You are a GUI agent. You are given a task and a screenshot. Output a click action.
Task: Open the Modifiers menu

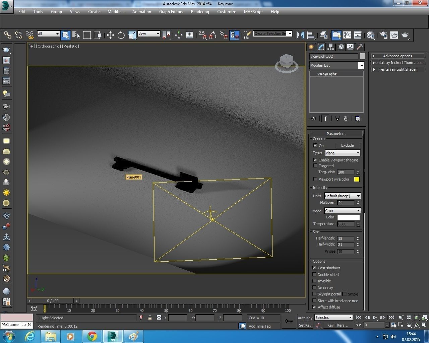tap(116, 12)
